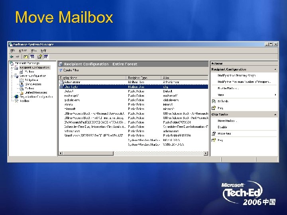Collapse the Server Configuration tree node
The width and height of the screenshot is (287, 215).
click(12, 76)
